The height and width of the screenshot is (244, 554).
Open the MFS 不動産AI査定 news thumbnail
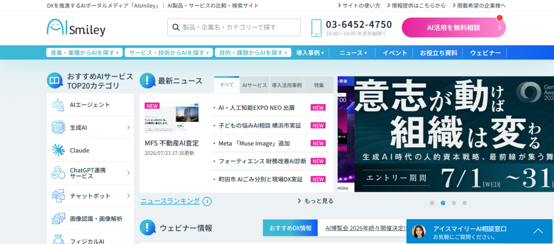tap(172, 118)
